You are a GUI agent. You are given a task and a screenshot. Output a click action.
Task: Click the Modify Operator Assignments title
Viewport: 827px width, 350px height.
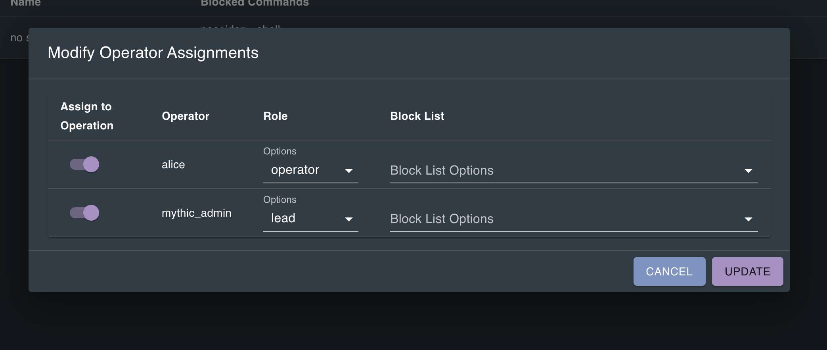coord(153,53)
